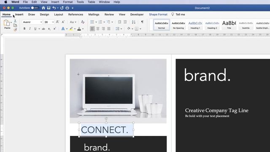Apply superscript formatting
Viewport: 270px width, 152px height.
[x=54, y=29]
